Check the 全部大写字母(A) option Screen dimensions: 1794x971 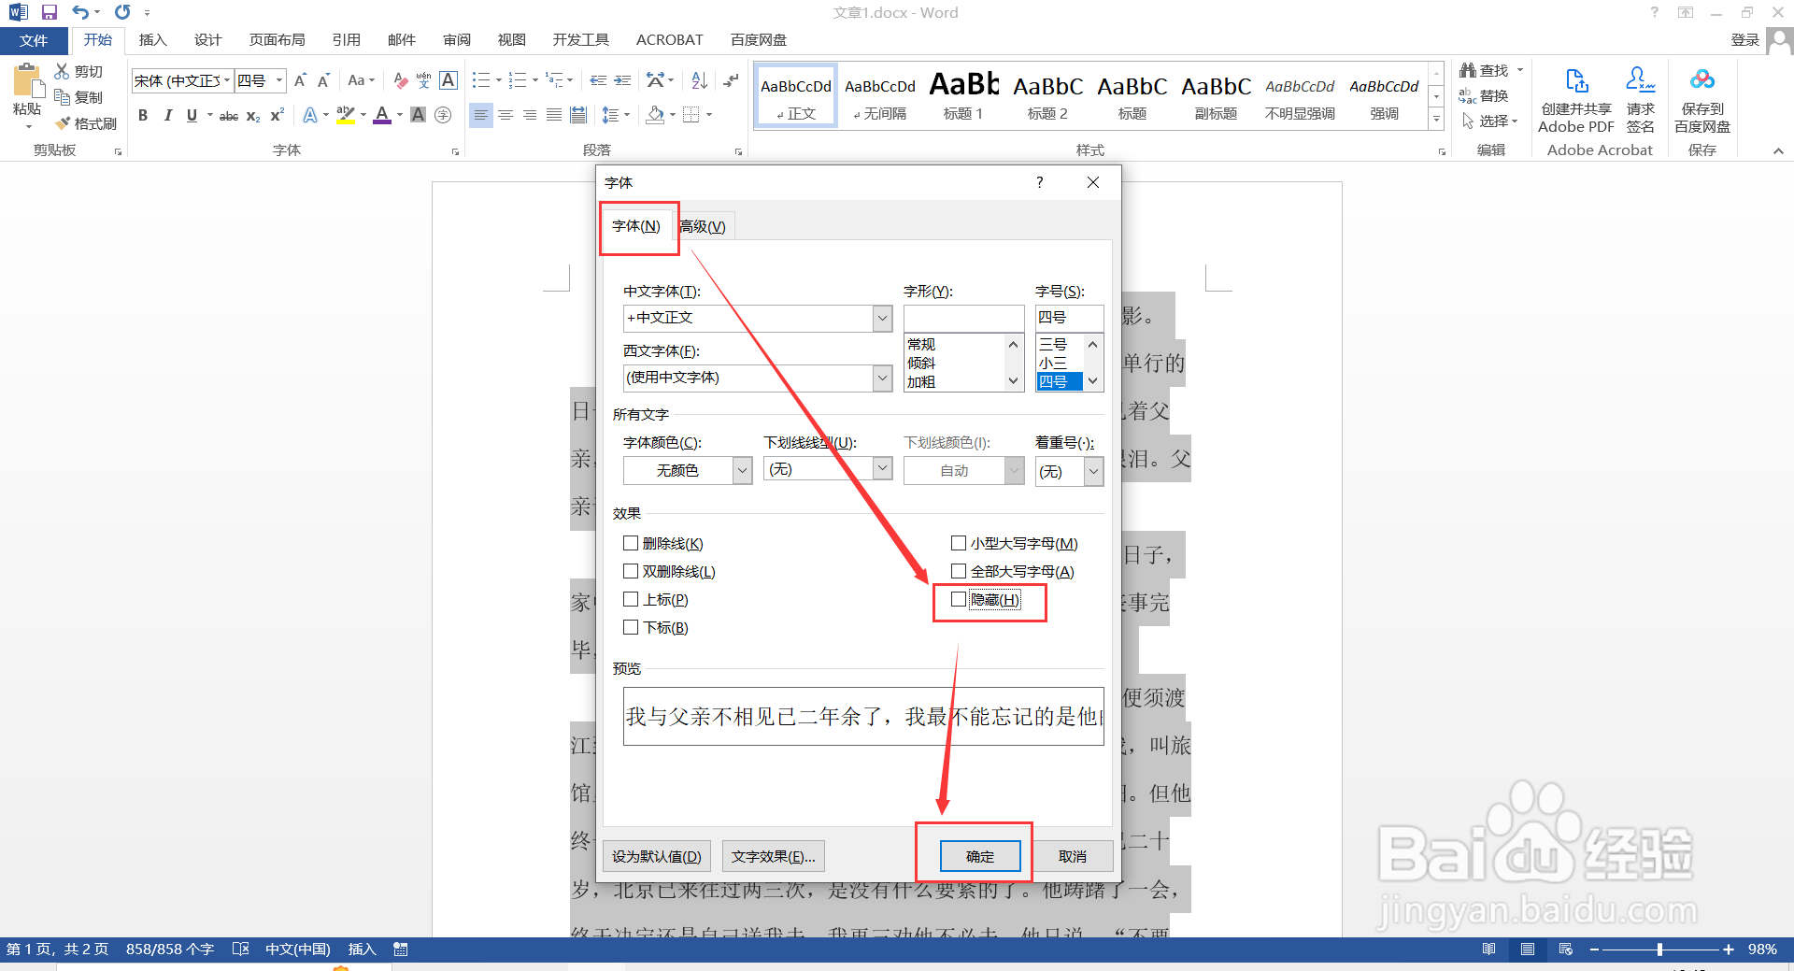click(959, 571)
